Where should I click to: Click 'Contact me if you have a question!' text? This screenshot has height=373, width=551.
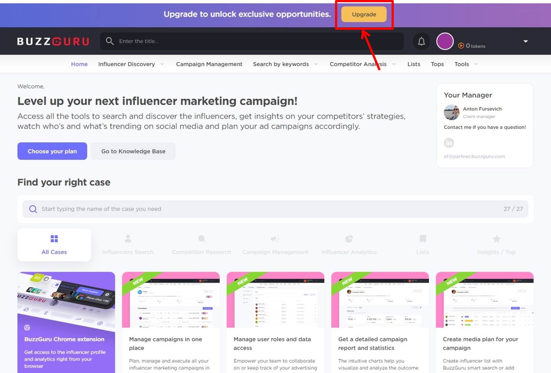[485, 127]
